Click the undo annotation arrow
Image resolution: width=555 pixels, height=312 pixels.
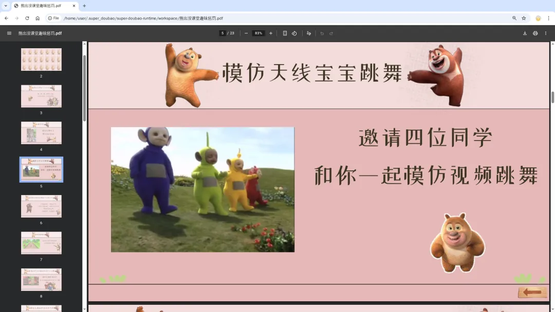(x=322, y=33)
